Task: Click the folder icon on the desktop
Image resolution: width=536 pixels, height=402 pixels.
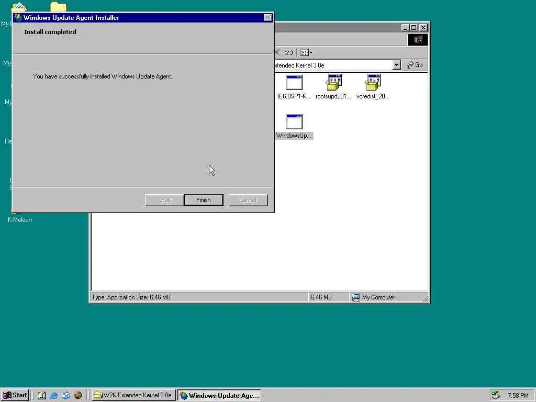Action: tap(59, 7)
